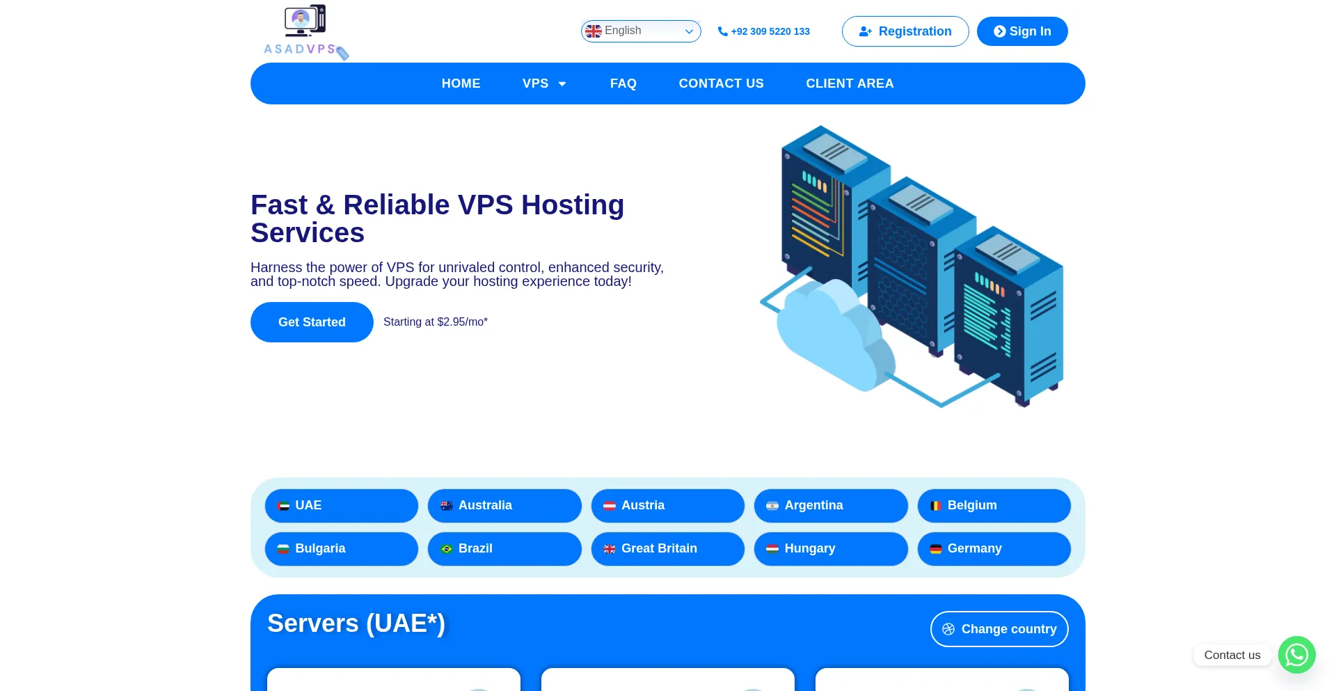Open the Contact Us page

pyautogui.click(x=721, y=84)
